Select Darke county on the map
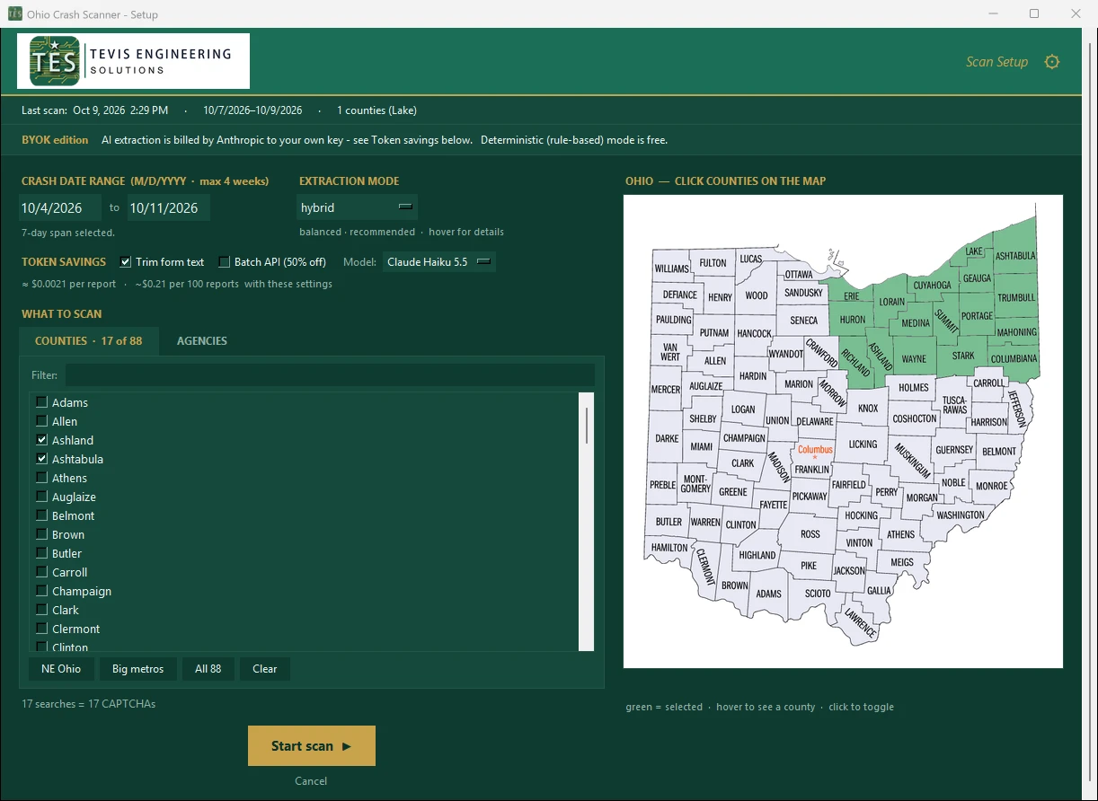The width and height of the screenshot is (1098, 801). coord(667,439)
